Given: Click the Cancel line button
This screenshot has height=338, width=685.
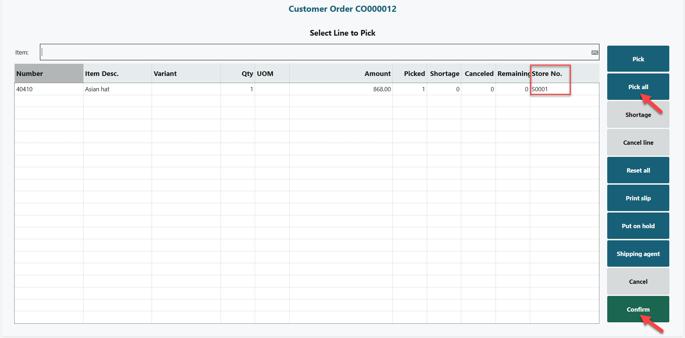Looking at the screenshot, I should 638,143.
